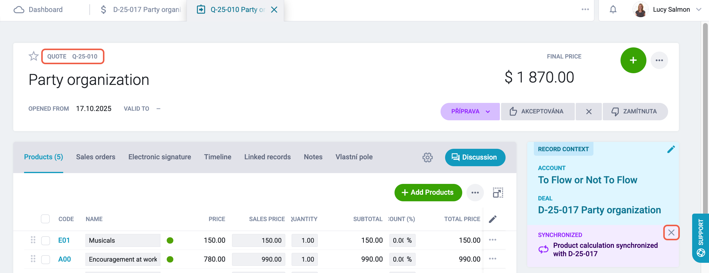709x273 pixels.
Task: Open account To Flow or Not To Flow
Action: point(587,180)
